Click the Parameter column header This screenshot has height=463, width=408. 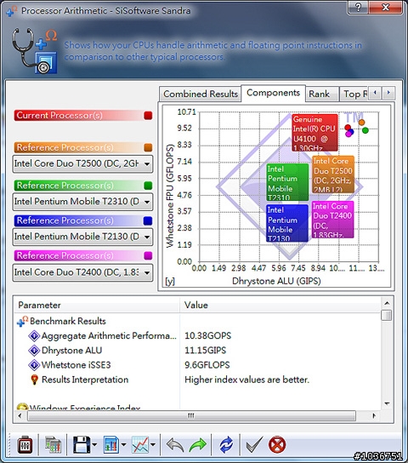coord(97,305)
